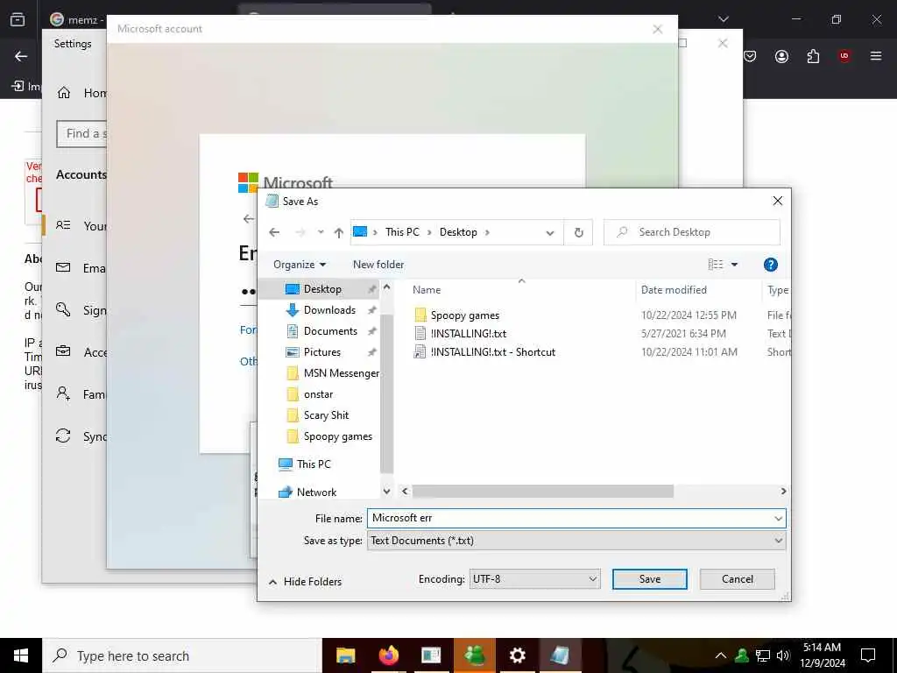The image size is (897, 673).
Task: Open Settings gear in taskbar
Action: (517, 655)
